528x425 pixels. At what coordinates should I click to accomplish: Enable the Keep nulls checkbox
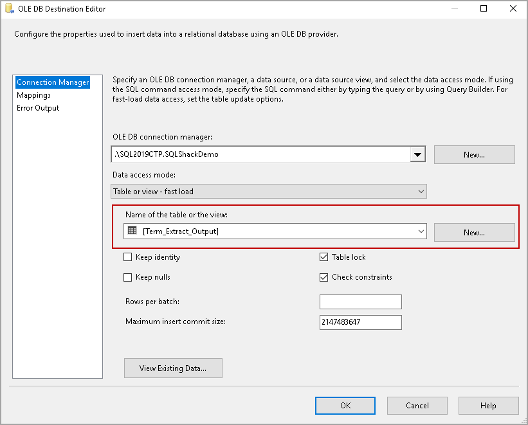point(127,277)
